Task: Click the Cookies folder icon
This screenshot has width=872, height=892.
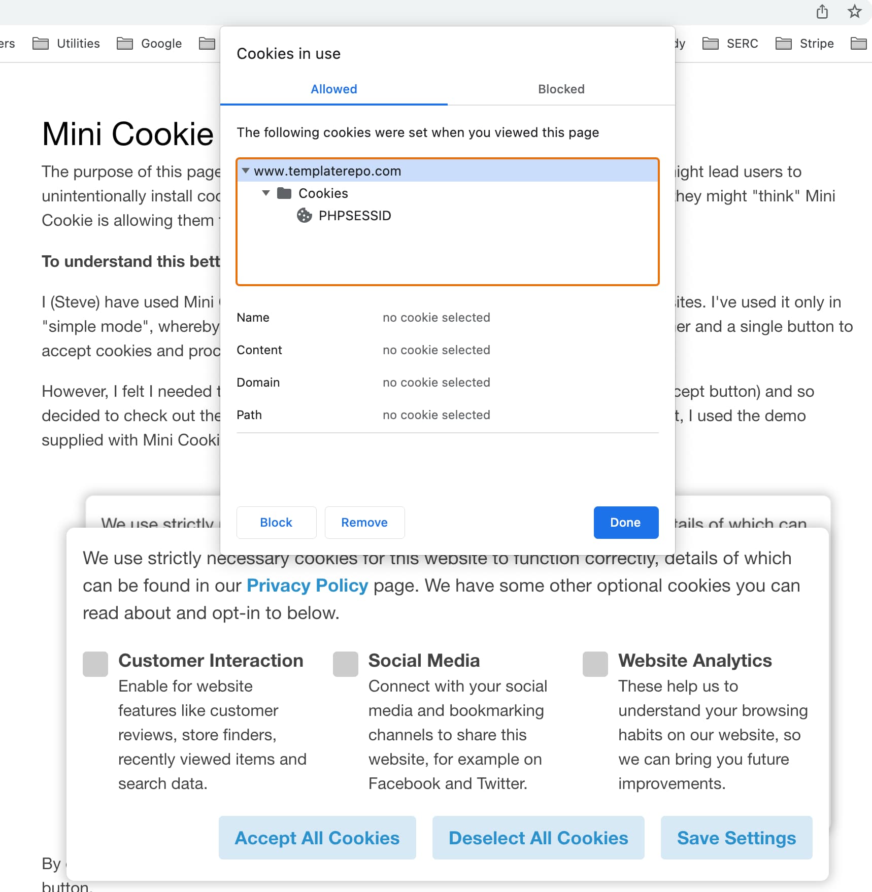Action: tap(284, 193)
